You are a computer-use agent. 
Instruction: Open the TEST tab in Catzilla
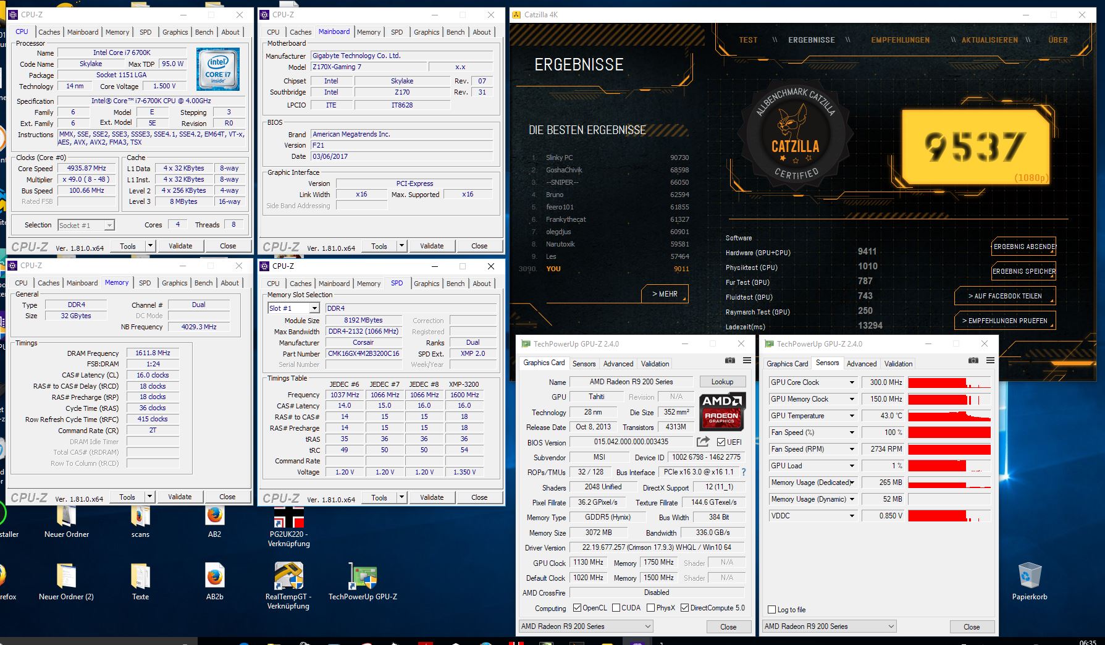click(748, 40)
